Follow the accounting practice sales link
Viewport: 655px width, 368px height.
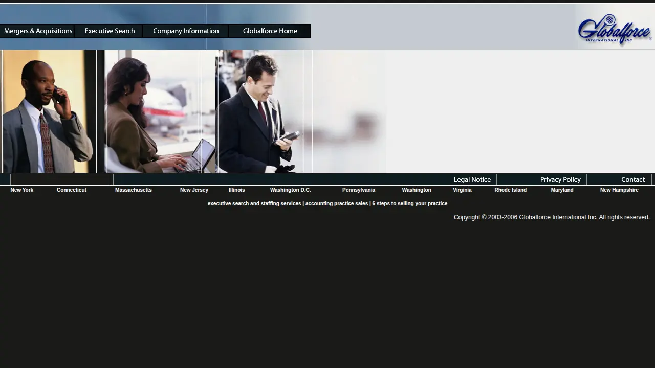pos(337,203)
